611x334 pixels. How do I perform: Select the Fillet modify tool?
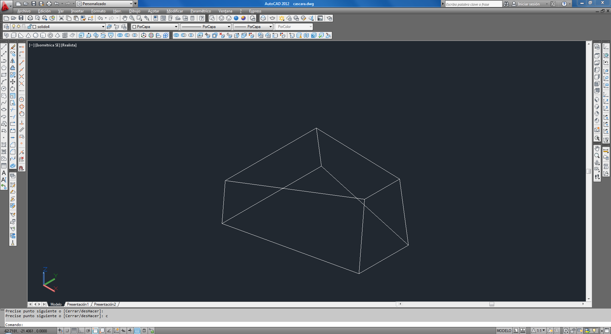click(13, 152)
